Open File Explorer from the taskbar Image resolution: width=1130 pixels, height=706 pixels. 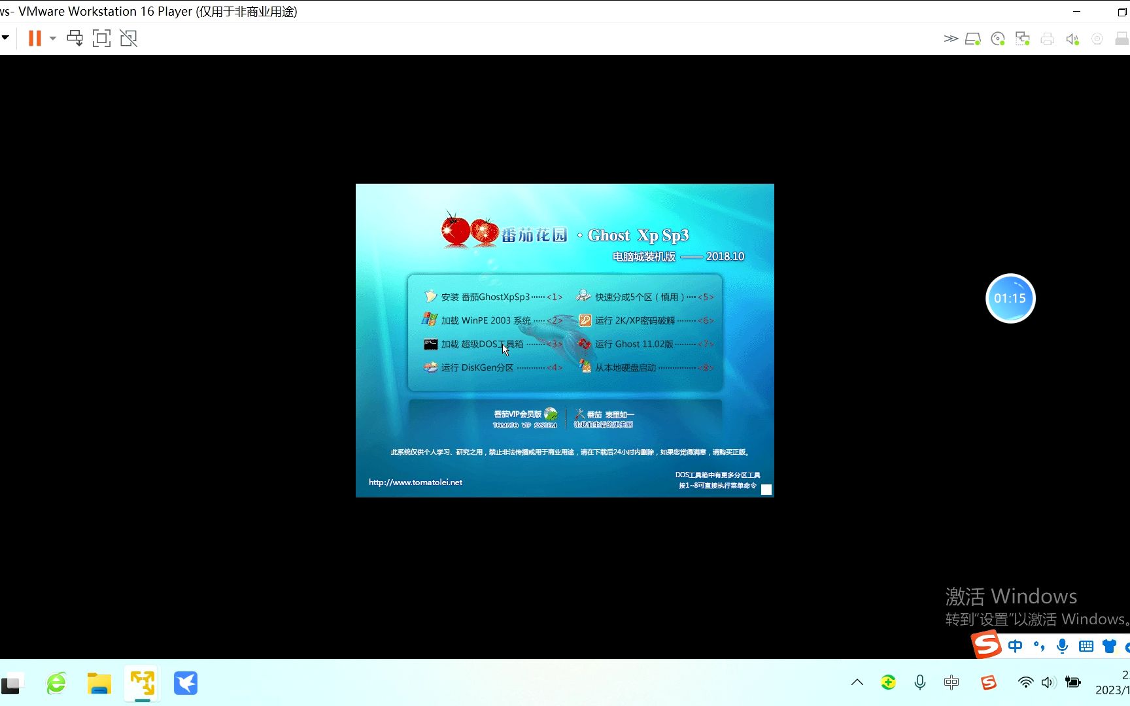tap(99, 684)
